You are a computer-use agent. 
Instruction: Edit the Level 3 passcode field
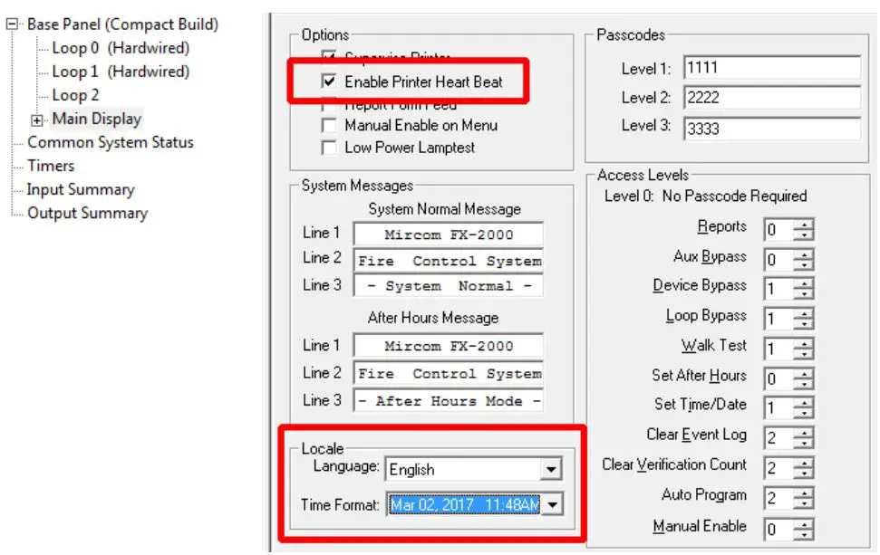click(x=772, y=129)
